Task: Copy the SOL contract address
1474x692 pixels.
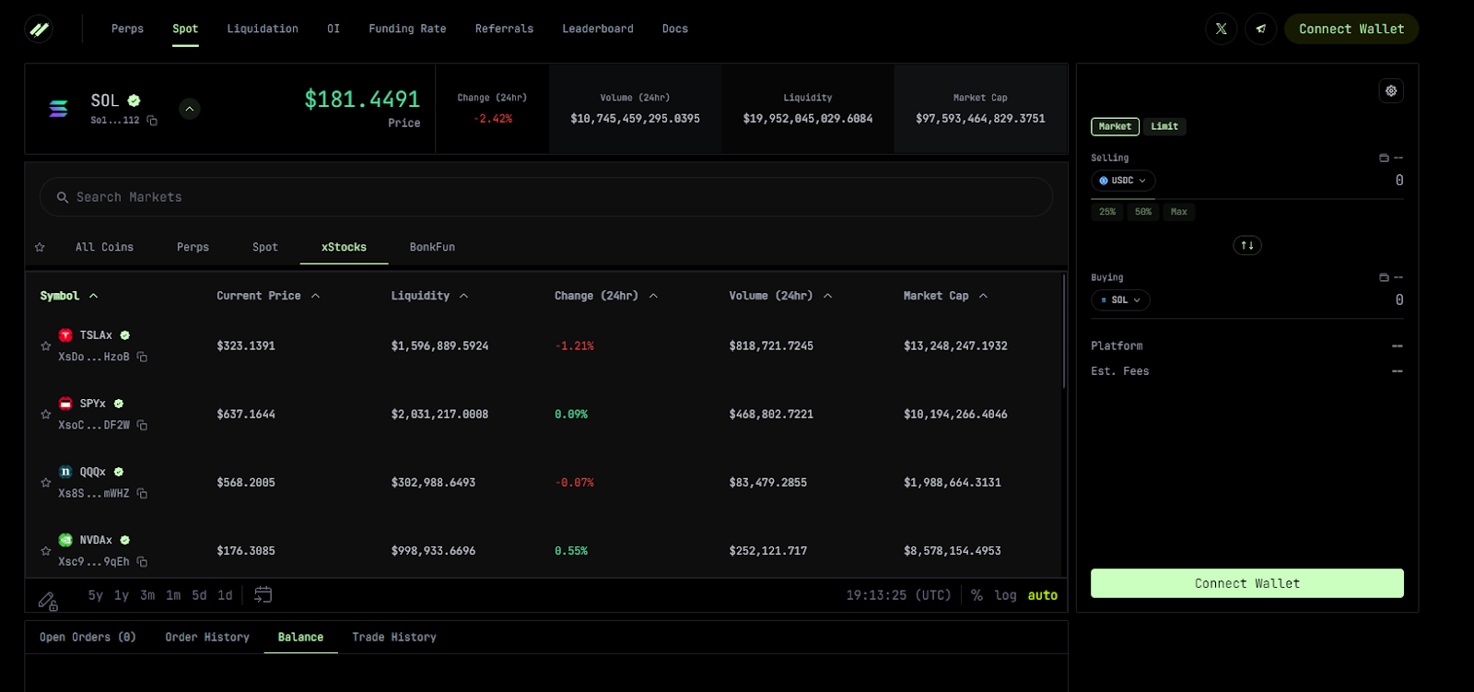Action: (x=152, y=121)
